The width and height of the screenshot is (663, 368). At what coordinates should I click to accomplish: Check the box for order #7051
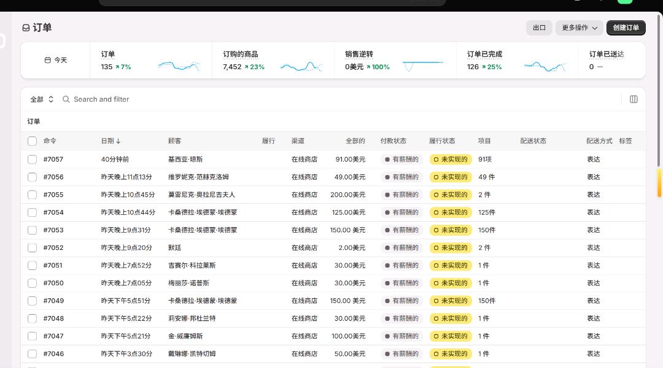coord(32,266)
